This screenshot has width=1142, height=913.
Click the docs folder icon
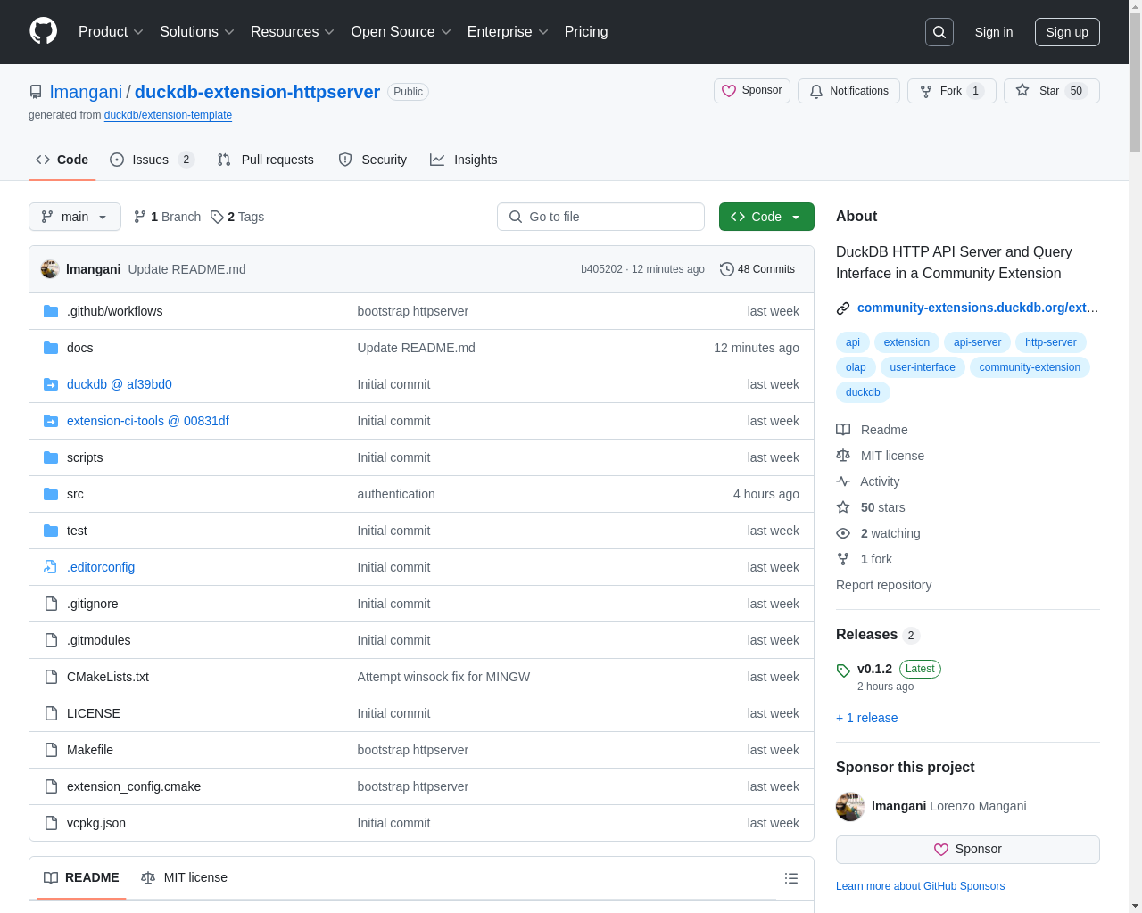[51, 348]
